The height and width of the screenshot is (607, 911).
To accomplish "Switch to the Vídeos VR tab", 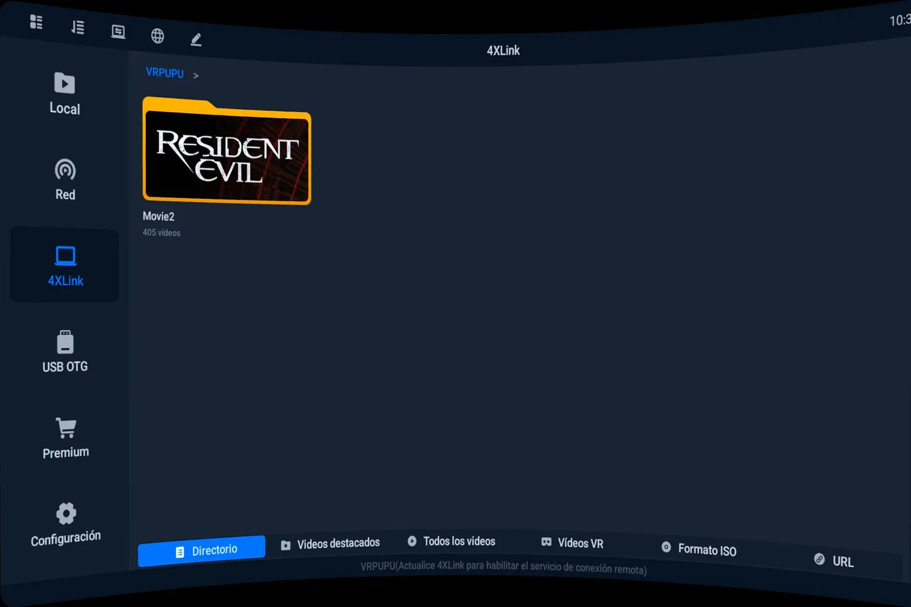I will [572, 542].
